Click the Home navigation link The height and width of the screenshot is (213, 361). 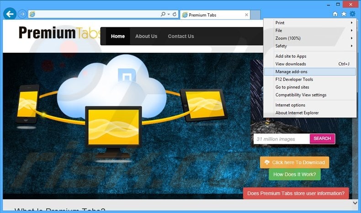pyautogui.click(x=118, y=36)
